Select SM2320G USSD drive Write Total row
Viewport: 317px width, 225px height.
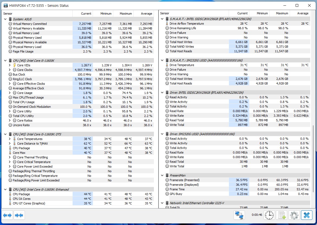[238, 166]
